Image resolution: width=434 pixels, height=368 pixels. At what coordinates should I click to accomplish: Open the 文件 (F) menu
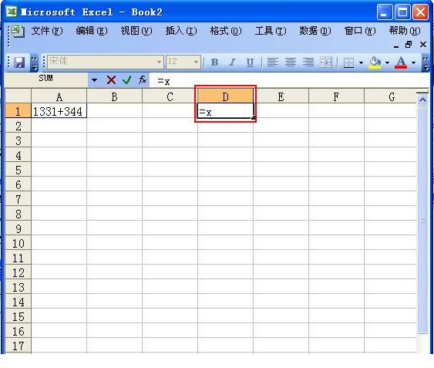[x=47, y=31]
